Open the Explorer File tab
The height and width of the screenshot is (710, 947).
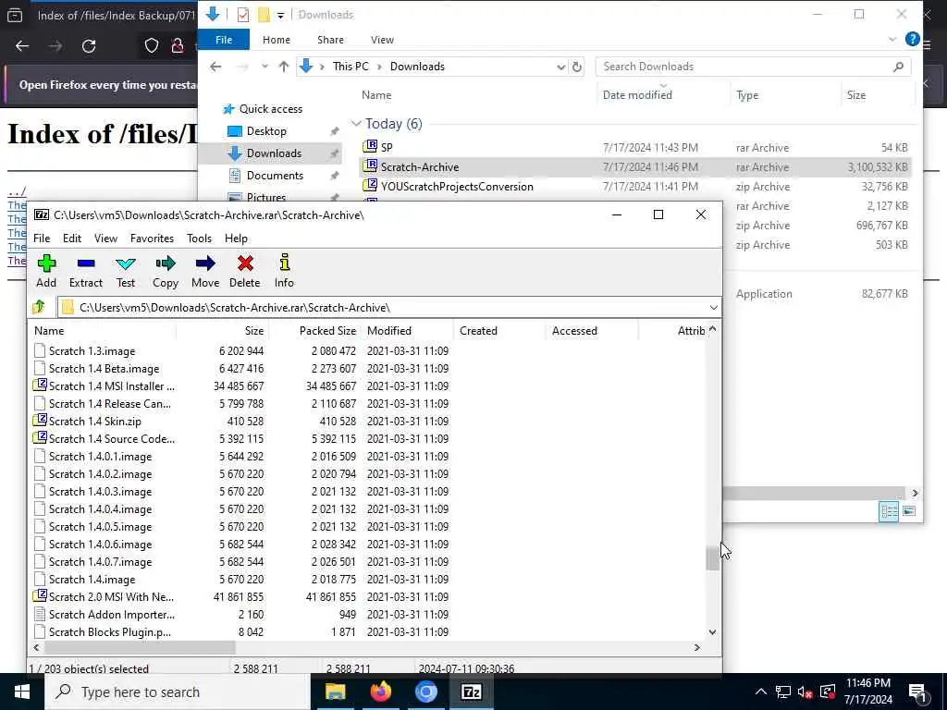(224, 40)
